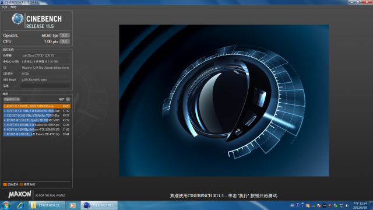The width and height of the screenshot is (373, 210).
Task: Click the red speaker audio tray icon
Action: pos(330,205)
